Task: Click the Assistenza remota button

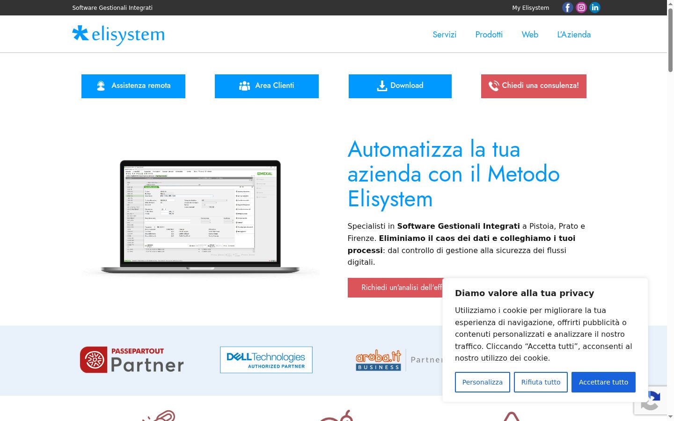Action: [133, 86]
